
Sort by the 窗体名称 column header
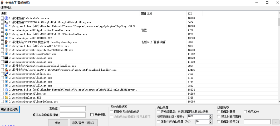pos(163,14)
